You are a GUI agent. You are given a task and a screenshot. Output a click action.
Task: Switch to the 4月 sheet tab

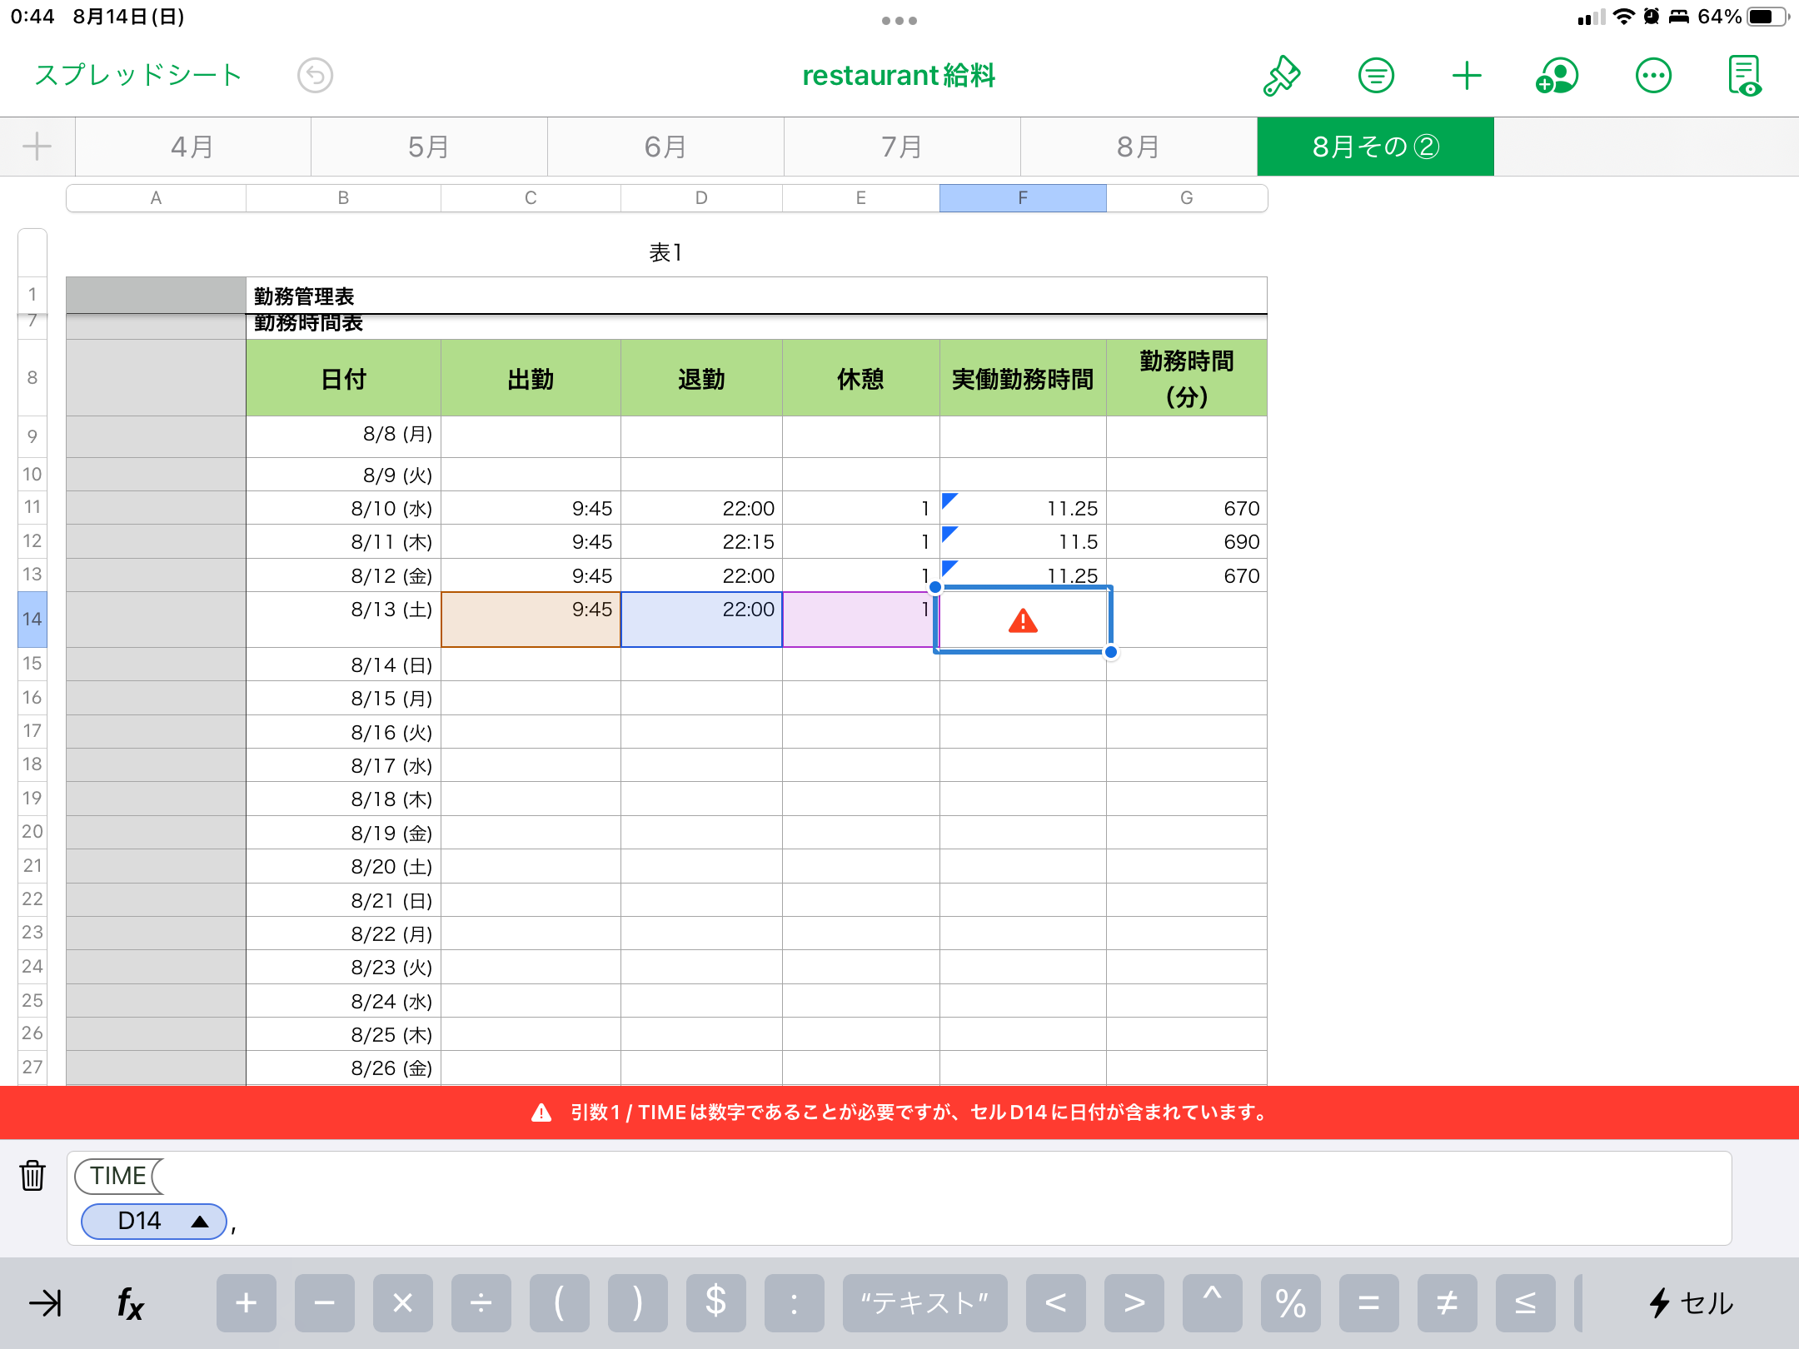tap(192, 147)
